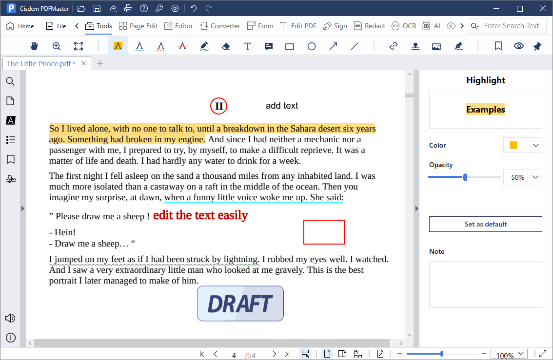Print the document
Screen dimensions: 553x360
click(x=128, y=8)
